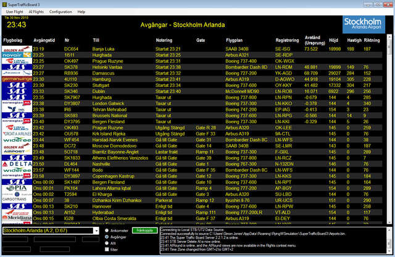Click the Stockholm Arlanda Airport logo
Screen dimensions: 395x257
click(x=364, y=25)
